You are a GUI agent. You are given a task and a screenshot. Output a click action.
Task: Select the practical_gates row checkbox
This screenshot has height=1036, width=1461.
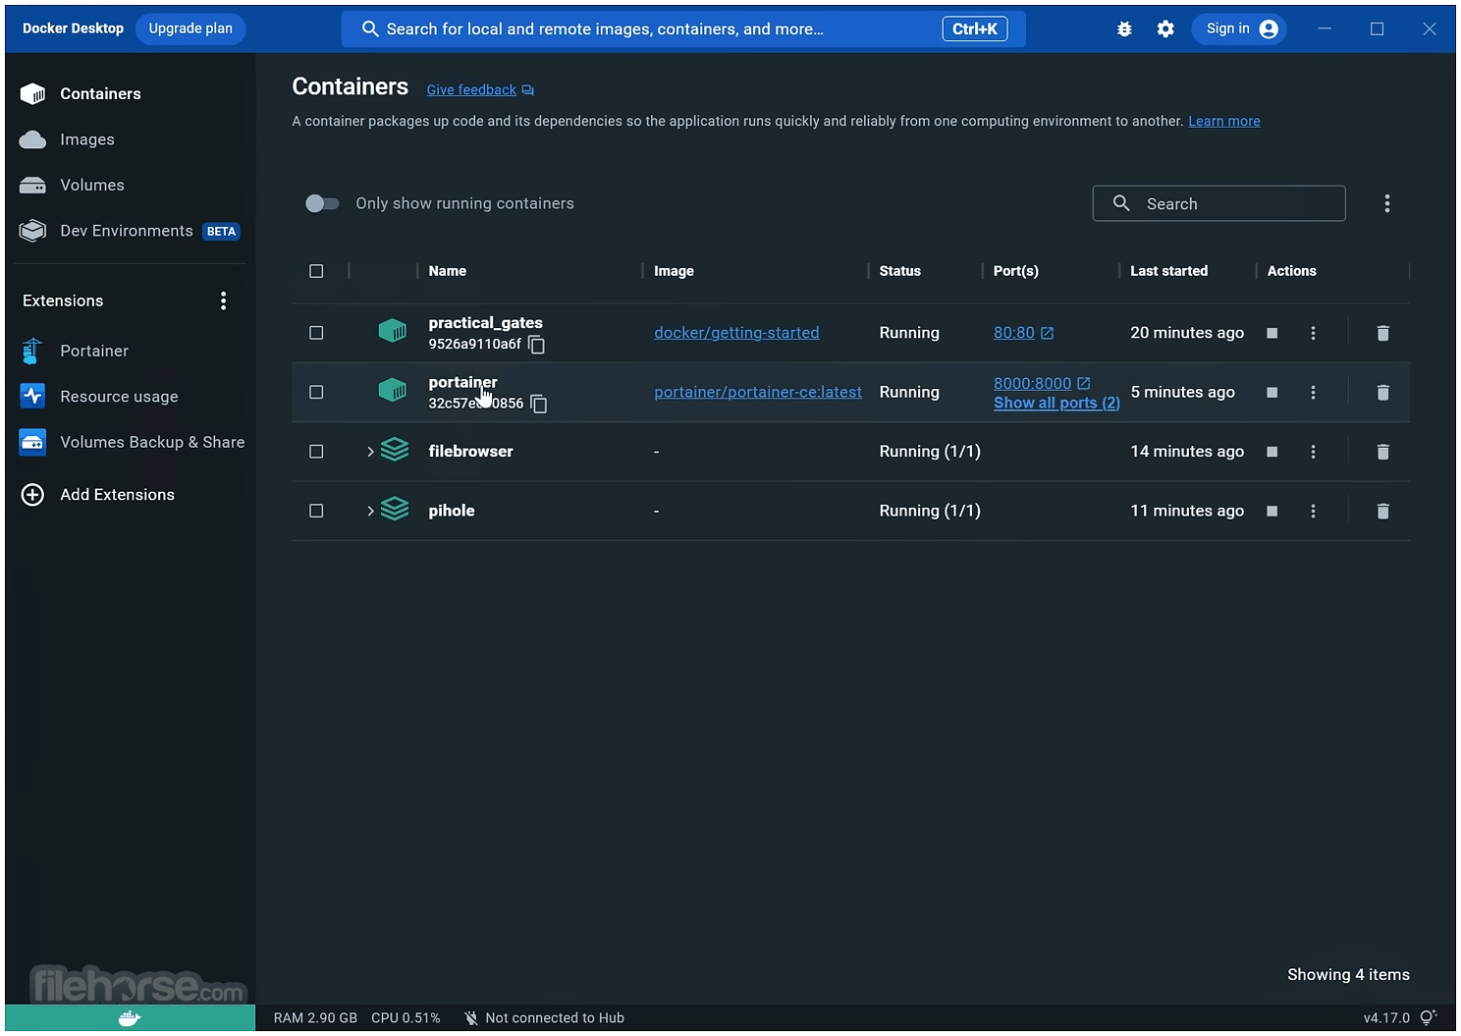click(316, 333)
